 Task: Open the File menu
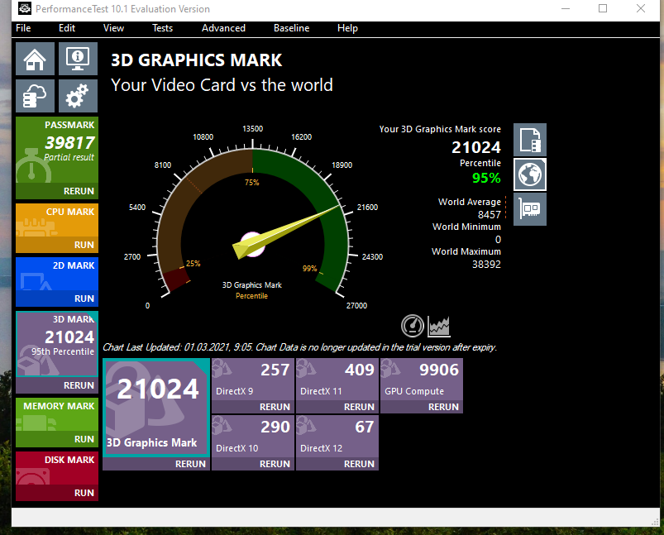point(23,28)
